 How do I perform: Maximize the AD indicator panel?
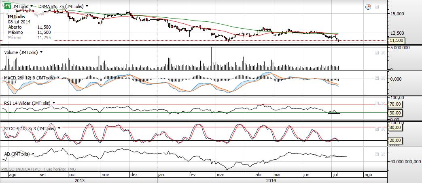(x=377, y=154)
